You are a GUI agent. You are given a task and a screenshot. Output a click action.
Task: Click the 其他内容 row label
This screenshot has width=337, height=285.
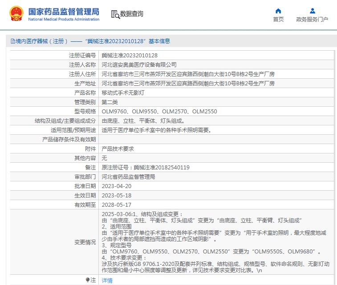[85, 158]
